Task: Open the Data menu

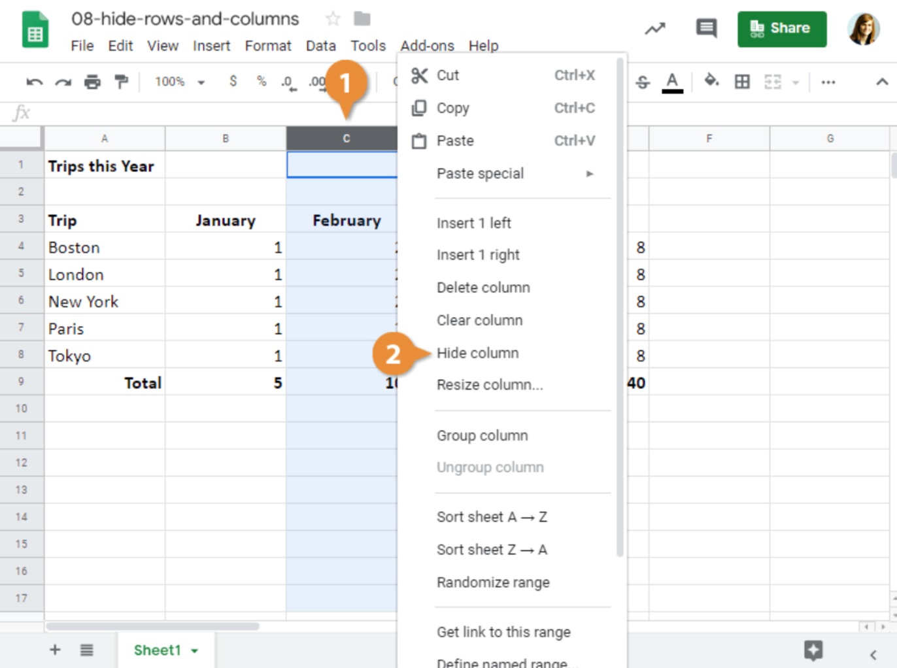Action: point(321,46)
